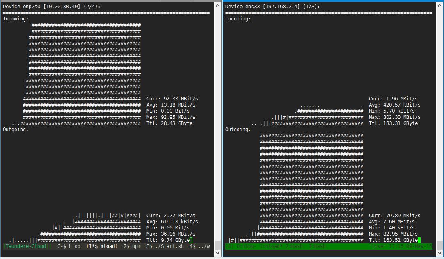This screenshot has height=259, width=444.
Task: Click the "live" hostname in right status bar
Action: (378, 247)
